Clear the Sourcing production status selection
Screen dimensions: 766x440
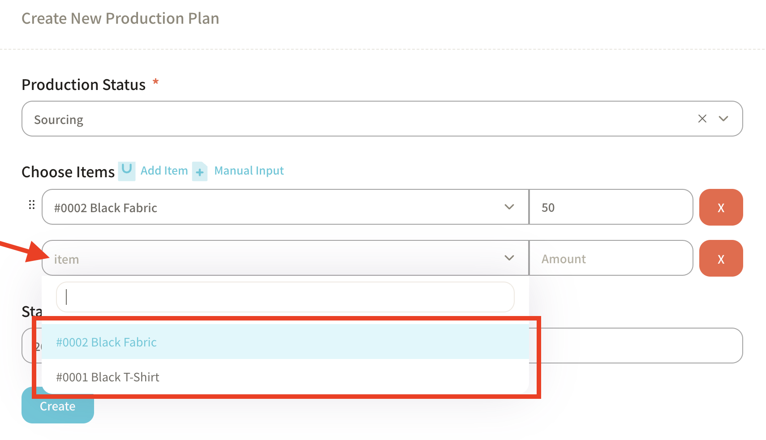(x=702, y=119)
